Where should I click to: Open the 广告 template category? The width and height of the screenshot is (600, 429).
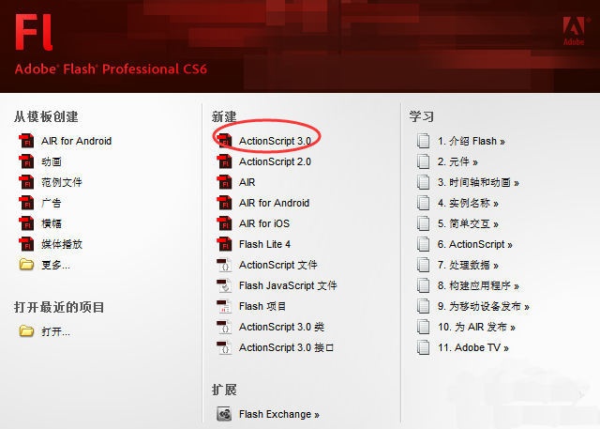[52, 203]
